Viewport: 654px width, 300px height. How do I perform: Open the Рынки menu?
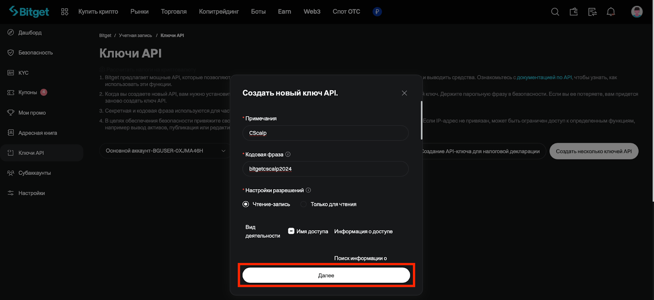(x=139, y=11)
